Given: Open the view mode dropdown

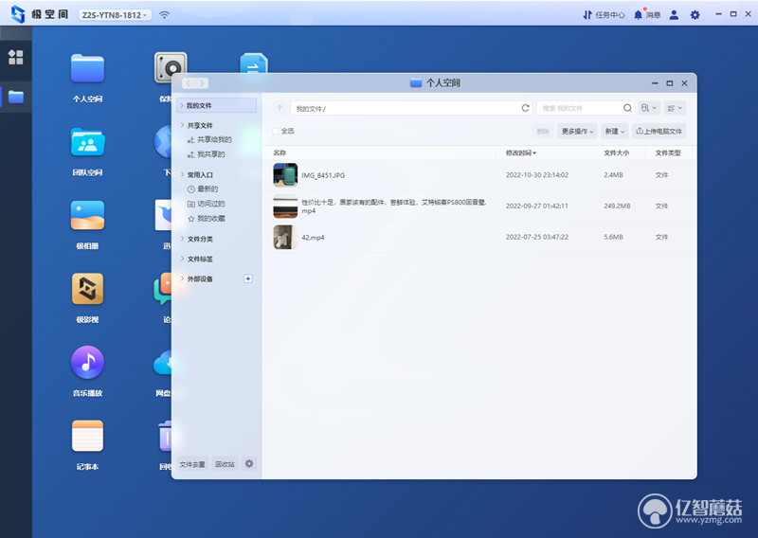Looking at the screenshot, I should 675,108.
